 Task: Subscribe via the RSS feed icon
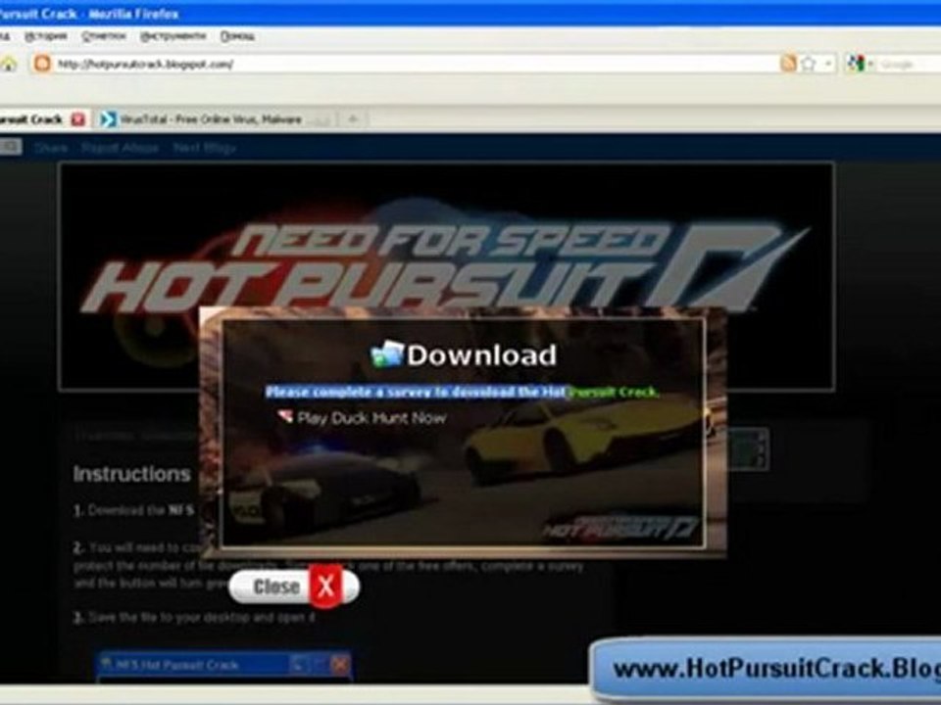click(x=788, y=64)
